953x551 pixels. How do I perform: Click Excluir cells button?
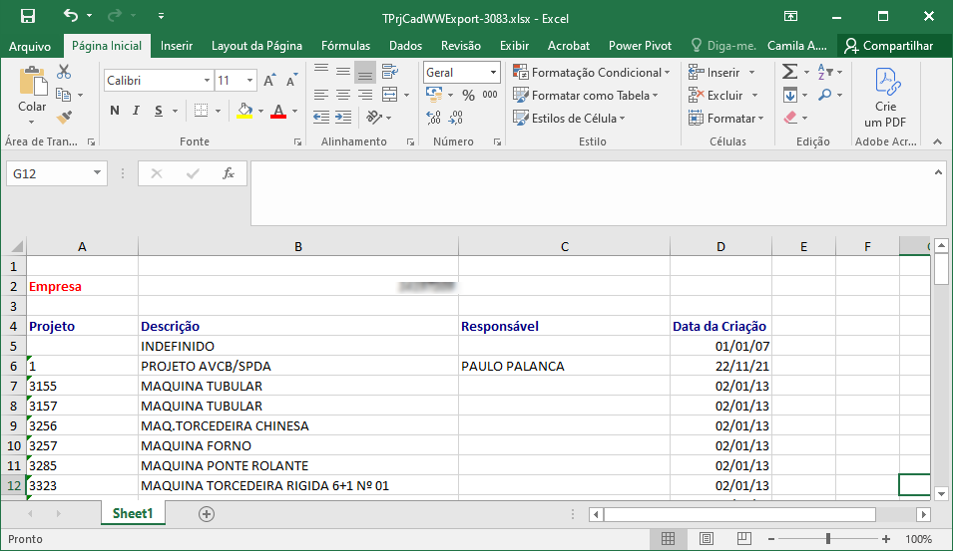(723, 96)
